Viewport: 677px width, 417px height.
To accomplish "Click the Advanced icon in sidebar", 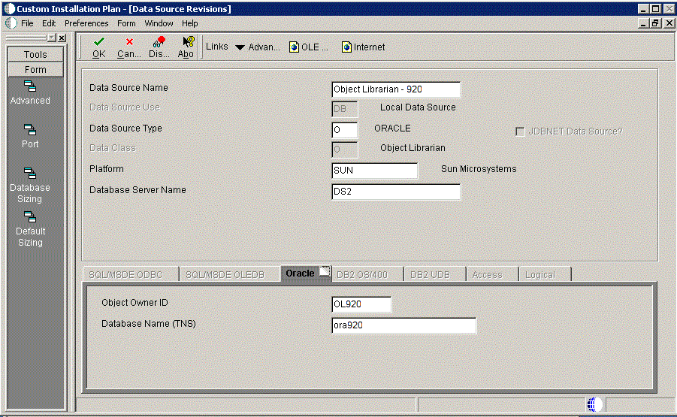I will [30, 86].
